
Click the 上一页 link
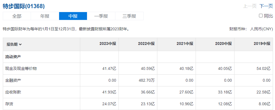[x=250, y=6]
